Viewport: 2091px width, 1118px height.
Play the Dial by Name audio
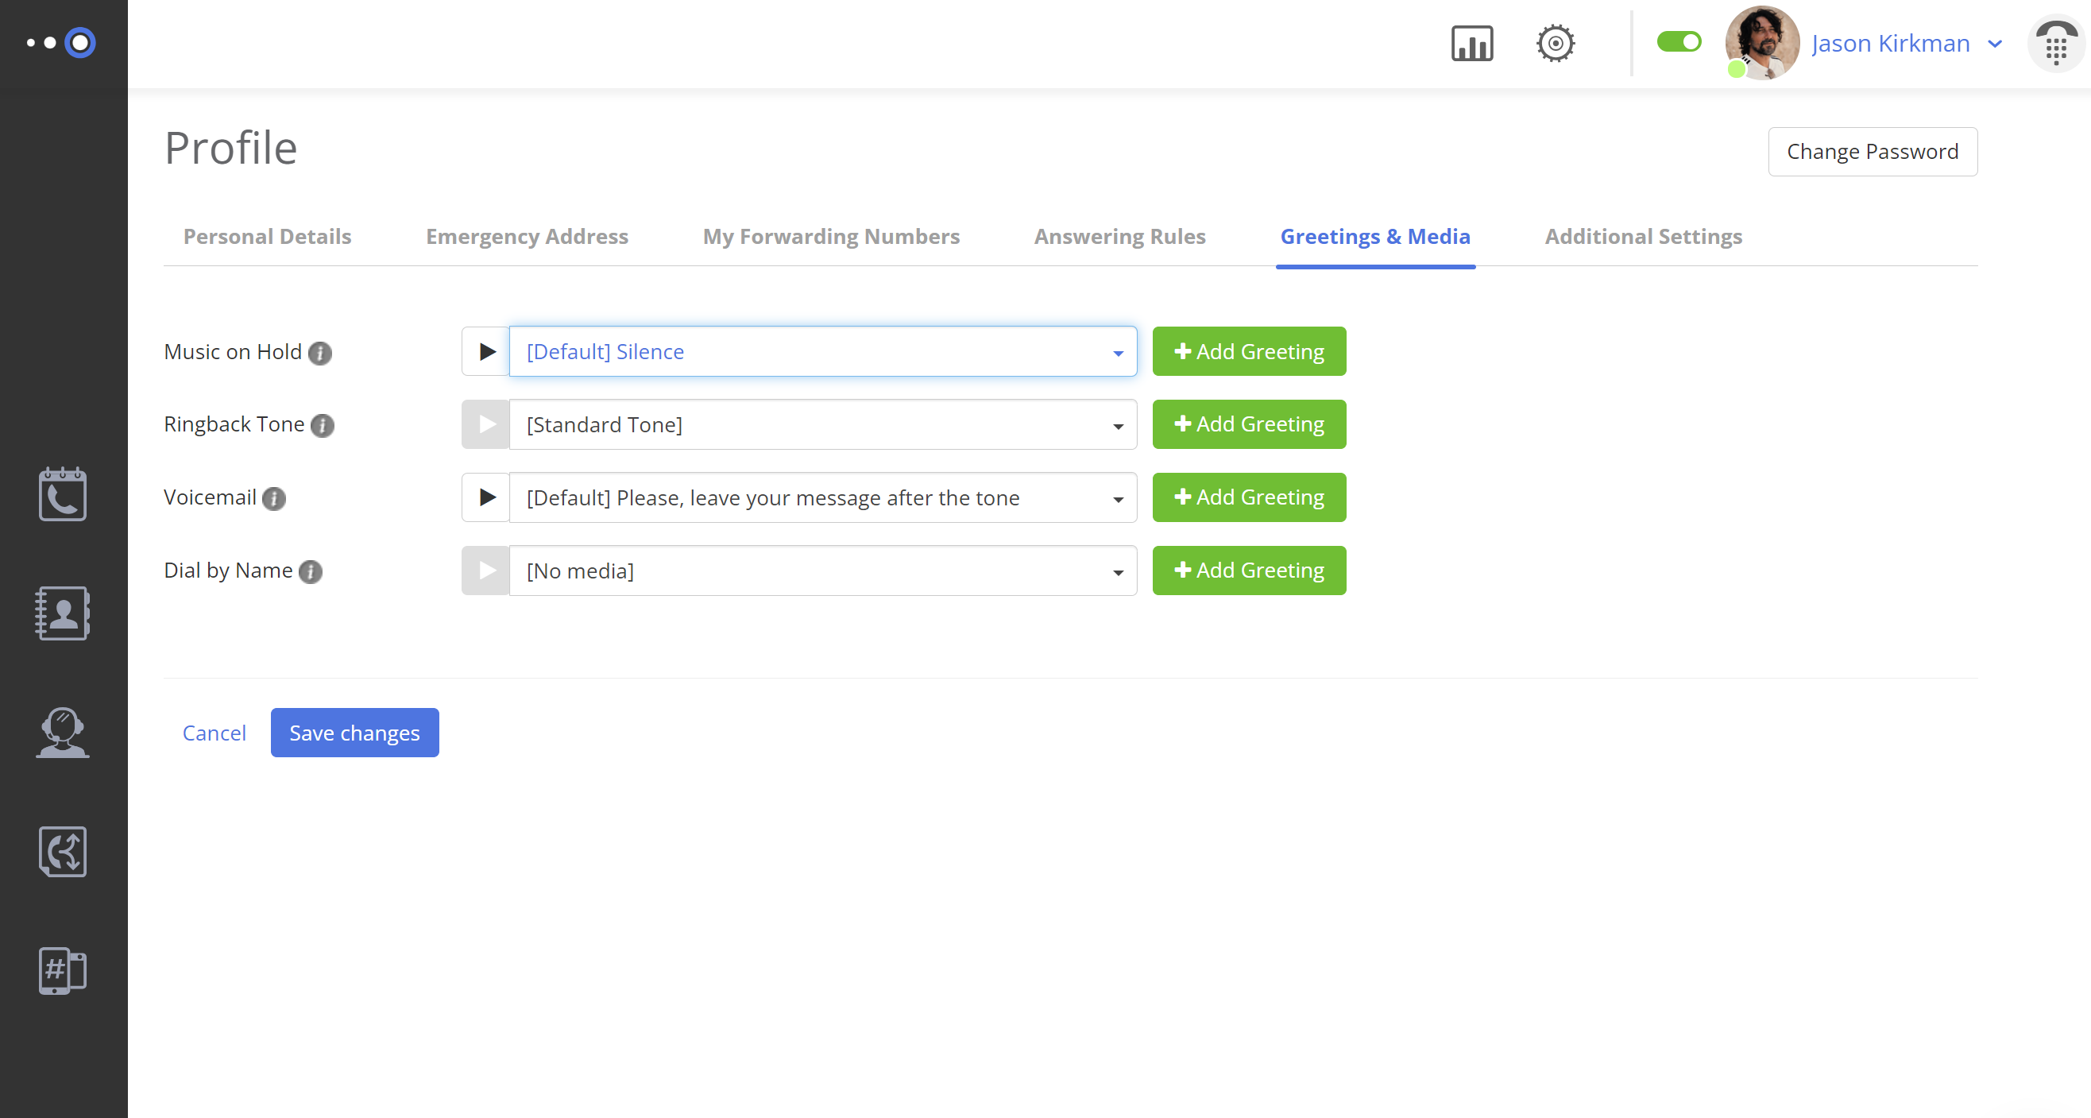pyautogui.click(x=485, y=571)
